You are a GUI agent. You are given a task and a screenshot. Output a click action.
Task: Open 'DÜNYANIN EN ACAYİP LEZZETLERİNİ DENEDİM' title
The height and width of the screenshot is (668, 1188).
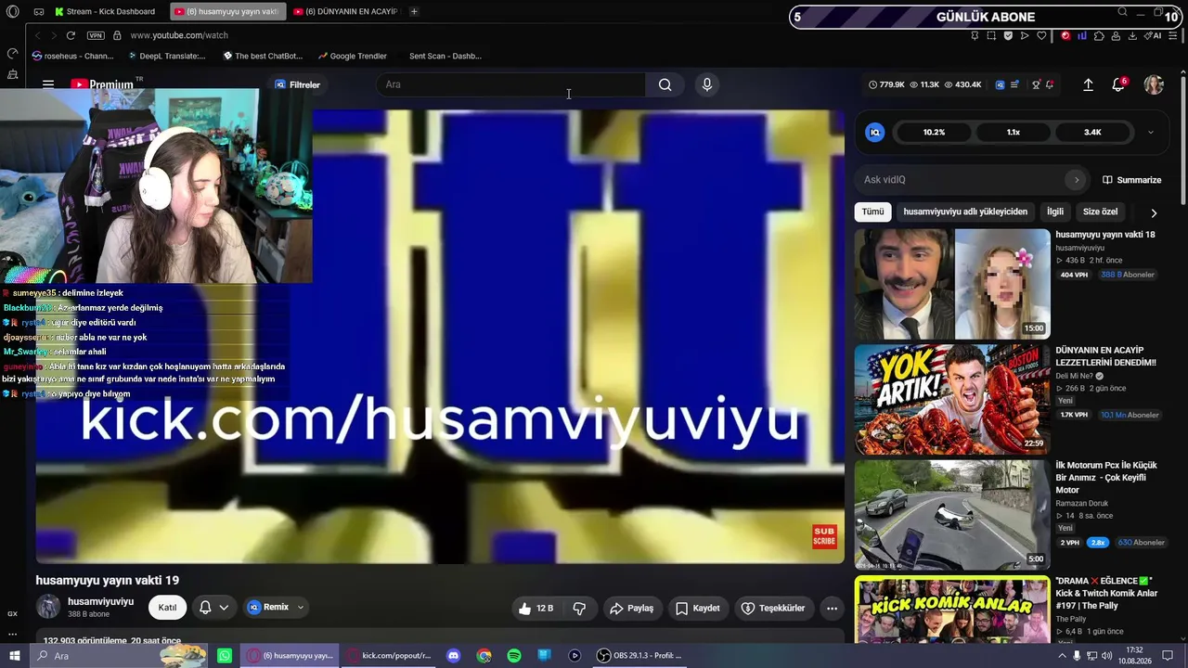(x=1105, y=356)
